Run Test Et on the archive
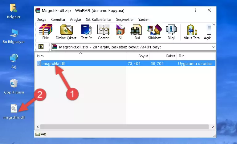The height and width of the screenshot is (144, 237). 86,32
